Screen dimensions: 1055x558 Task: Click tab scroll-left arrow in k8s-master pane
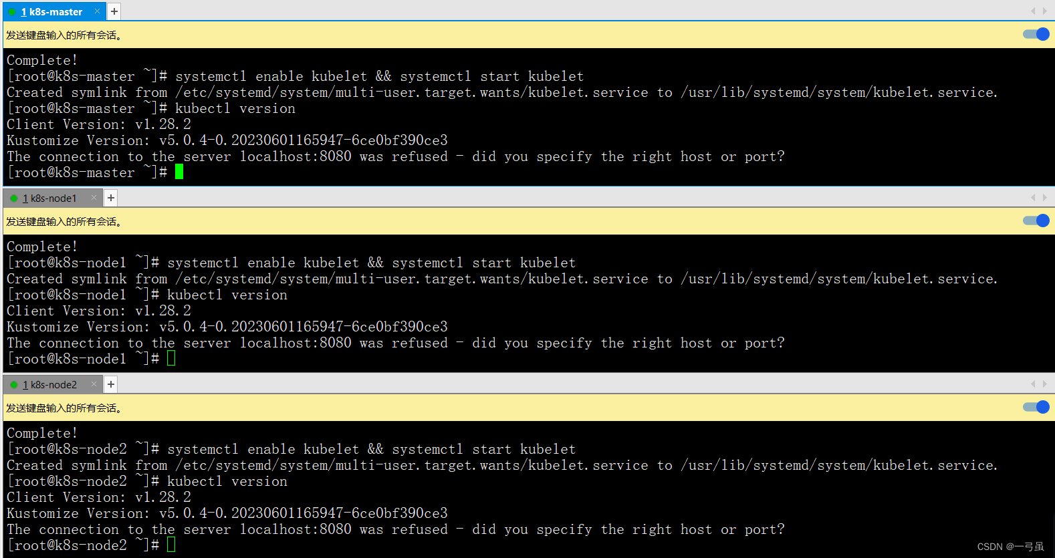1033,11
